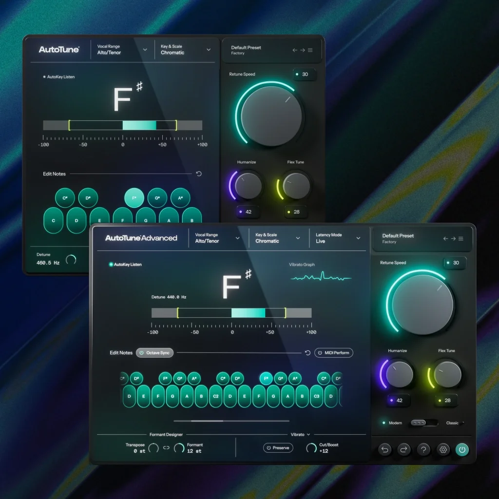499x499 pixels.
Task: Click the Cut/Boost +12 knob
Action: 311,448
